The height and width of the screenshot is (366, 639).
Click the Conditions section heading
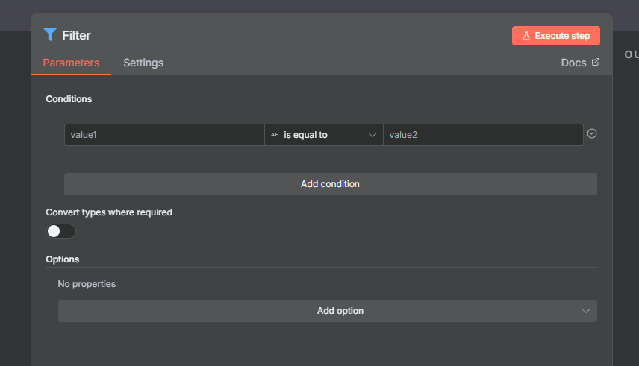pos(69,98)
